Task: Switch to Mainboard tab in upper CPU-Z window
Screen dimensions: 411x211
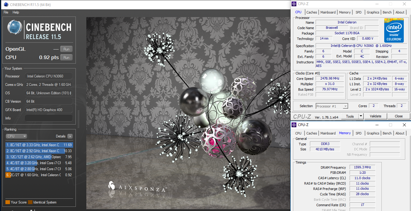Action: click(x=328, y=12)
